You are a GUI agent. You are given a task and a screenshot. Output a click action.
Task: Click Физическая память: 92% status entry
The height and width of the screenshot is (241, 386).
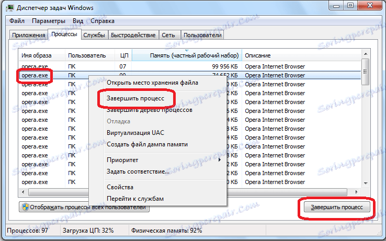[167, 231]
